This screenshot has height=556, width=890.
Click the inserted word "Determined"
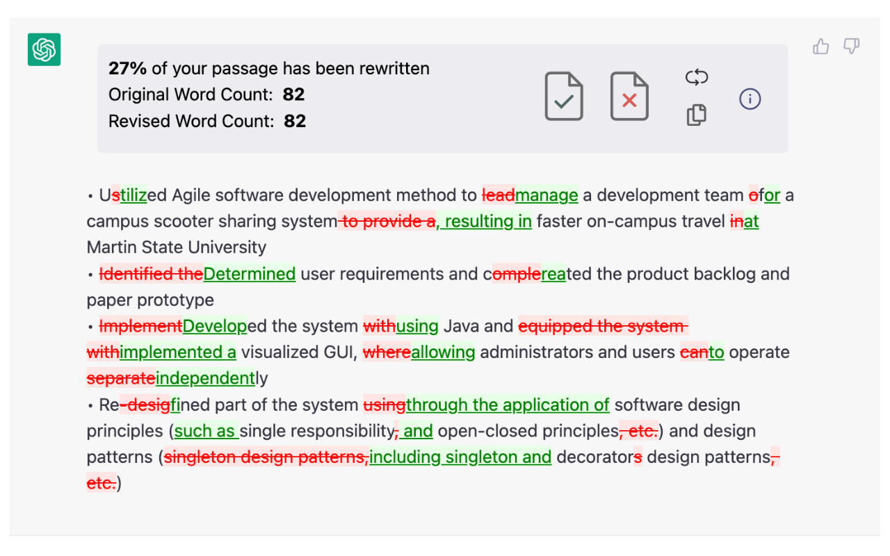250,274
